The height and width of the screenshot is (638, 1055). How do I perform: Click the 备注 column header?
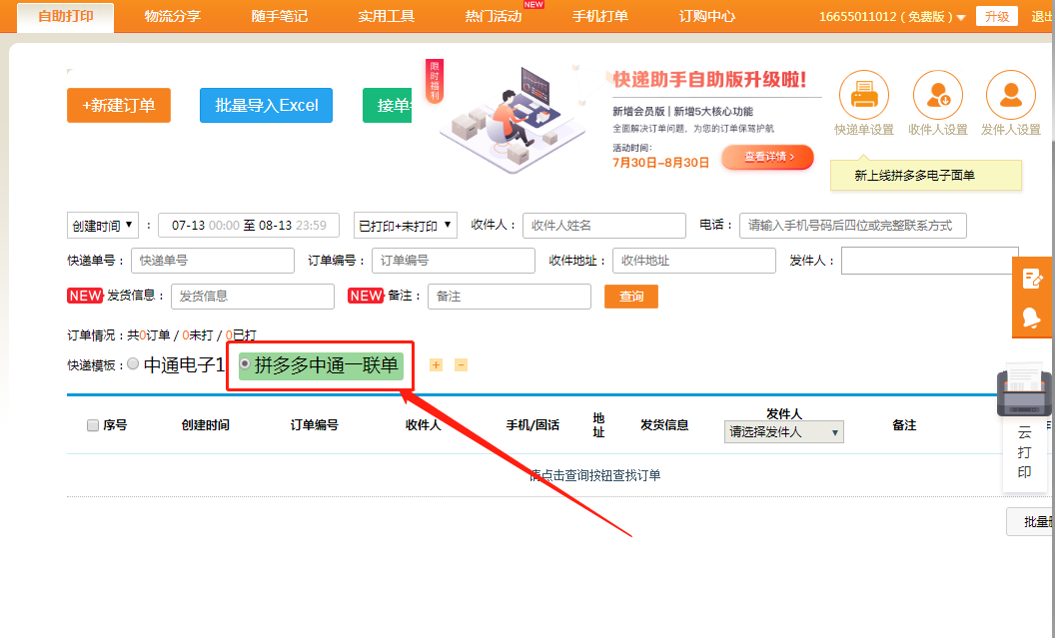pos(904,425)
